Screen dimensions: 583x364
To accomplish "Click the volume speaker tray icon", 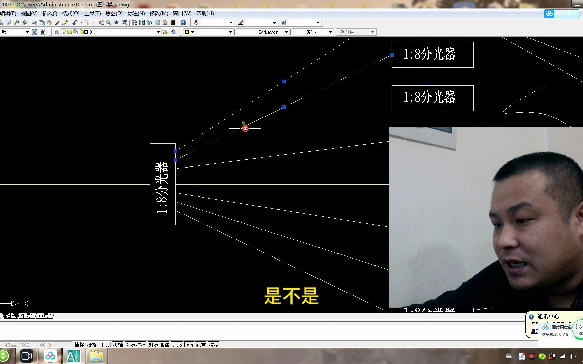I will (572, 356).
